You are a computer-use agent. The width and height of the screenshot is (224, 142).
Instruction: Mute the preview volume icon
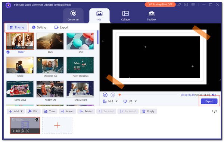click(214, 95)
